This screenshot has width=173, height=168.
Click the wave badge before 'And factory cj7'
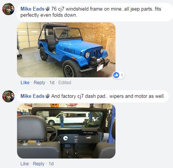pos(48,96)
